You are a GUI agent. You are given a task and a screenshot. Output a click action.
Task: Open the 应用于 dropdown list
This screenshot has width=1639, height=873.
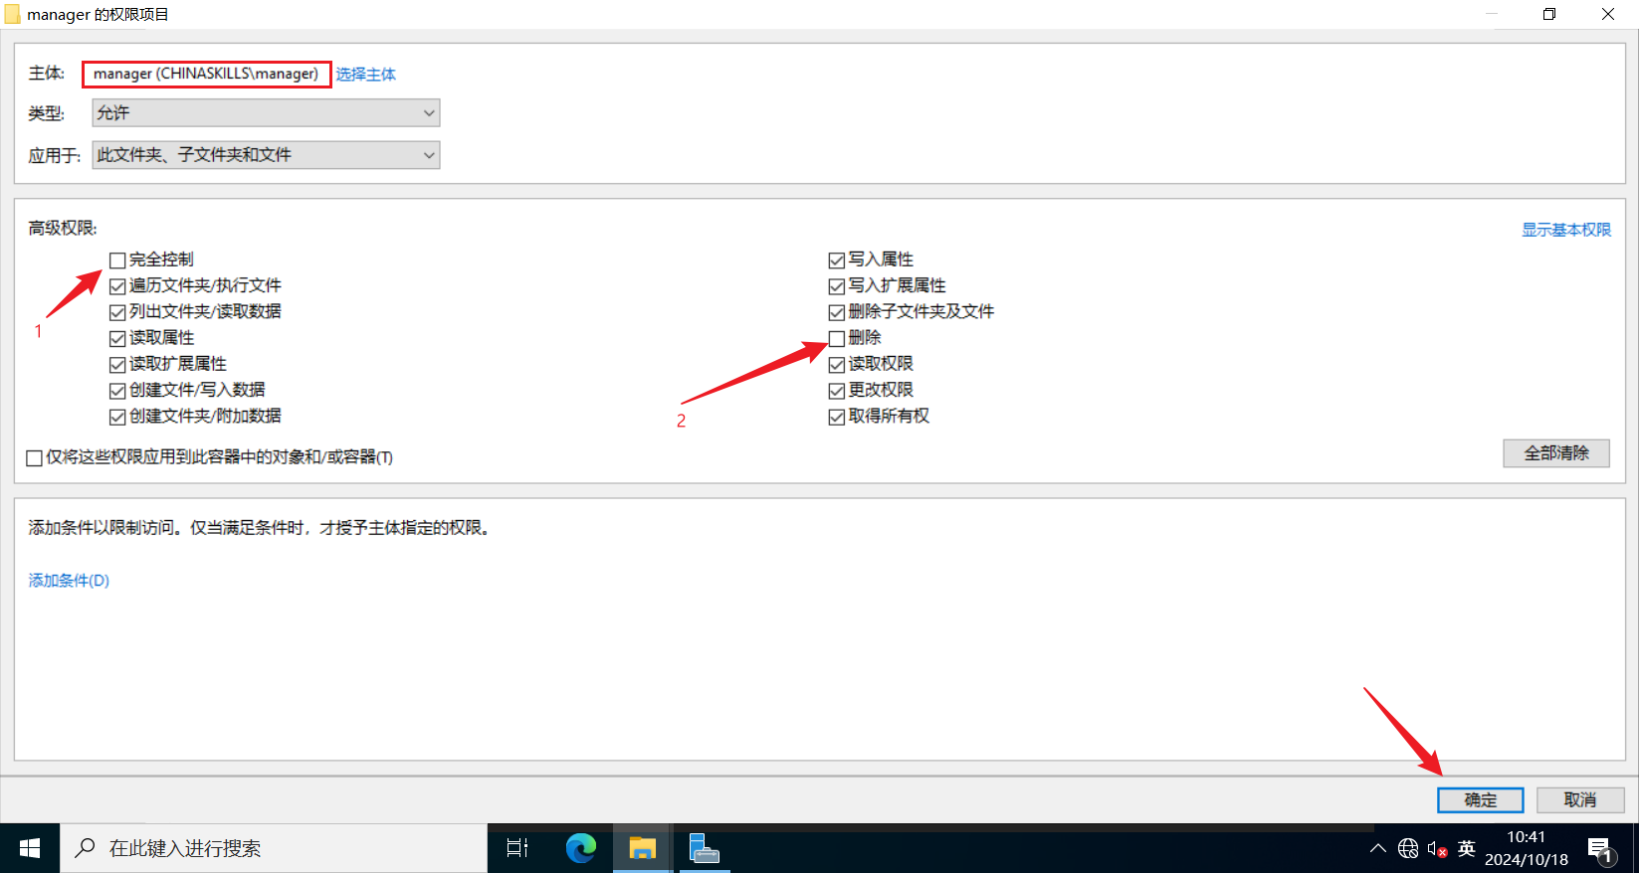(266, 155)
